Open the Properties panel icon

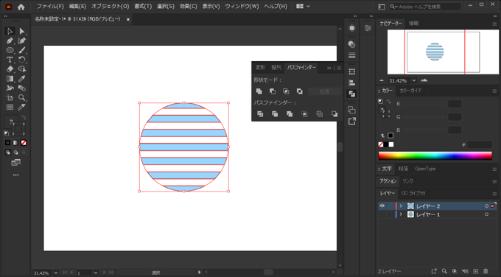pos(368,28)
